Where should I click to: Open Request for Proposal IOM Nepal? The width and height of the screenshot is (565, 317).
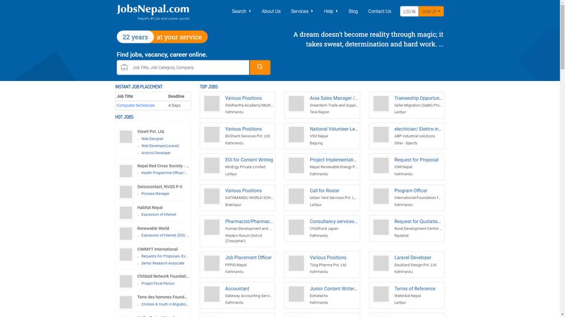416,160
